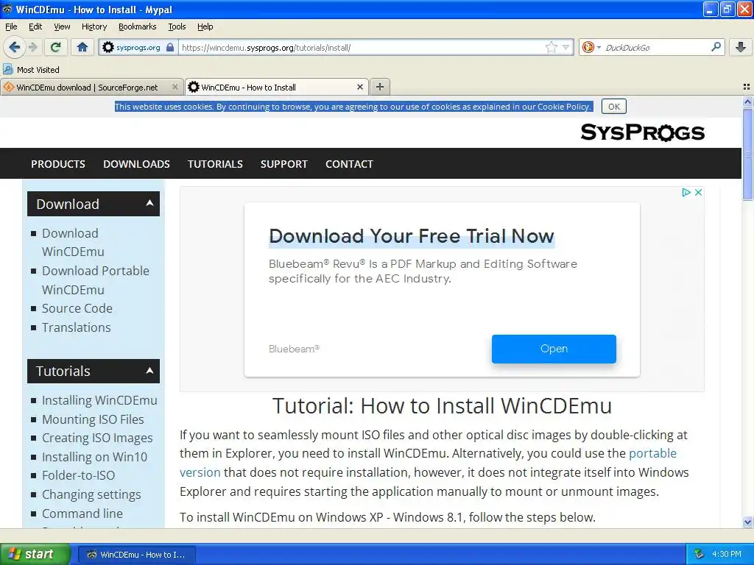The image size is (754, 565).
Task: Click the vertical scrollbar down arrow
Action: [747, 522]
